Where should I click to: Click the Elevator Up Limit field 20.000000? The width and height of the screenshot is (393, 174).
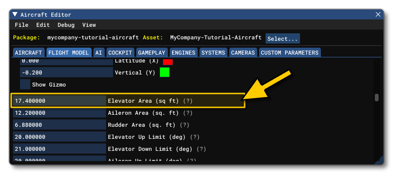(60, 137)
